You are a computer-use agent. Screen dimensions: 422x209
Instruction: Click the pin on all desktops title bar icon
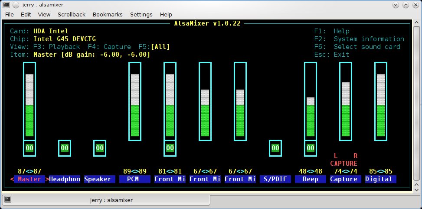coord(16,5)
